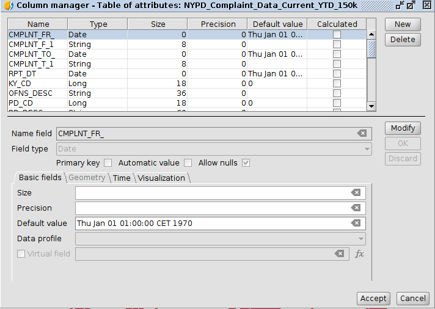The height and width of the screenshot is (309, 435).
Task: Open the fx expression editor icon
Action: (360, 254)
